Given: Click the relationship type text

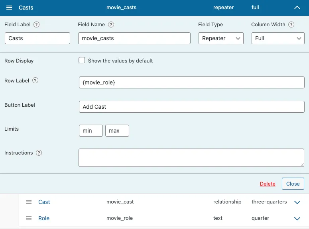Looking at the screenshot, I should tap(227, 202).
